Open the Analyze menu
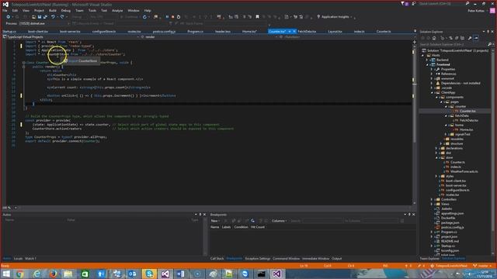497x279 pixels. 117,10
